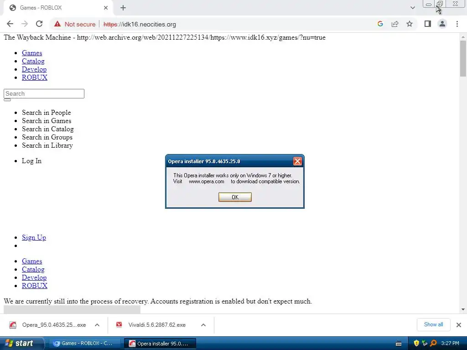The height and width of the screenshot is (350, 467).
Task: Open Windows Security Alerts shield tray icon
Action: pyautogui.click(x=416, y=344)
